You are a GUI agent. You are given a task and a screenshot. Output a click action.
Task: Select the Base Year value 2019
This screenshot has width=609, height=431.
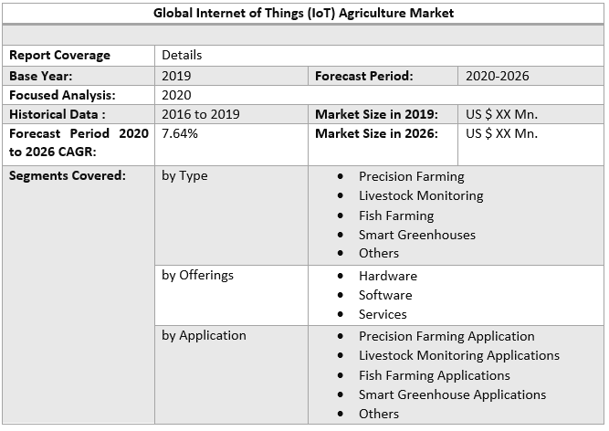pyautogui.click(x=176, y=76)
